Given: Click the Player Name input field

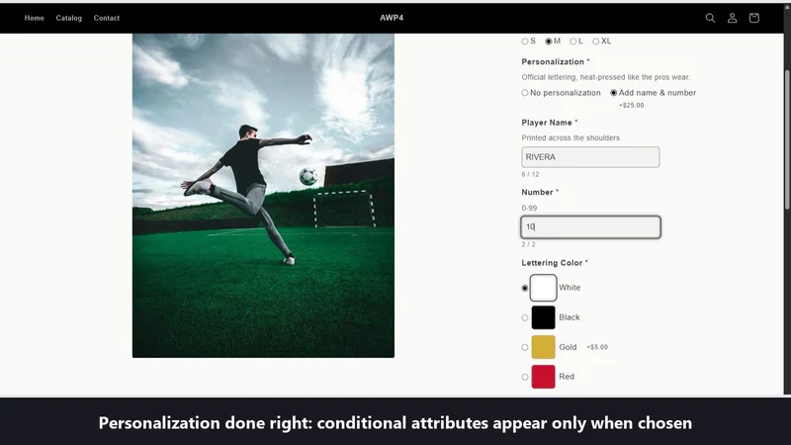Looking at the screenshot, I should pyautogui.click(x=590, y=157).
